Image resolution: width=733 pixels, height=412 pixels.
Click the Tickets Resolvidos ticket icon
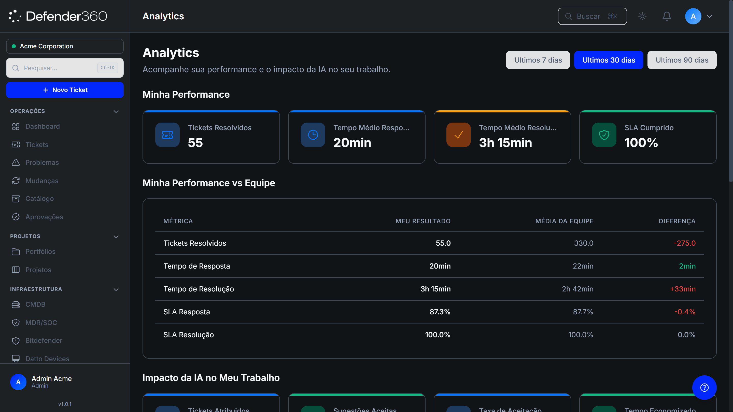click(167, 135)
